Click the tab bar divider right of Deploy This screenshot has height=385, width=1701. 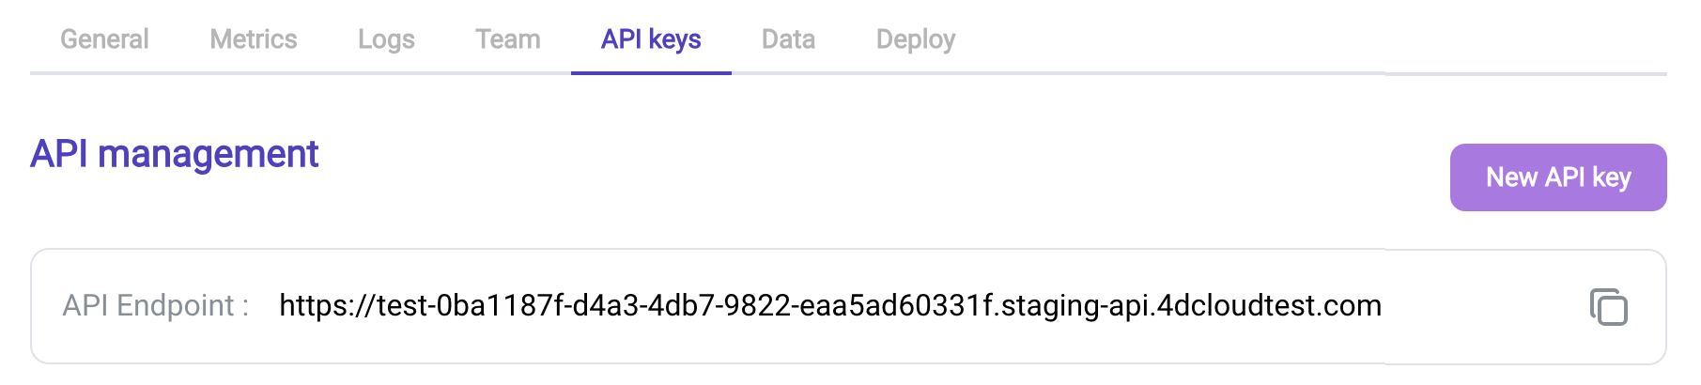(x=1315, y=72)
